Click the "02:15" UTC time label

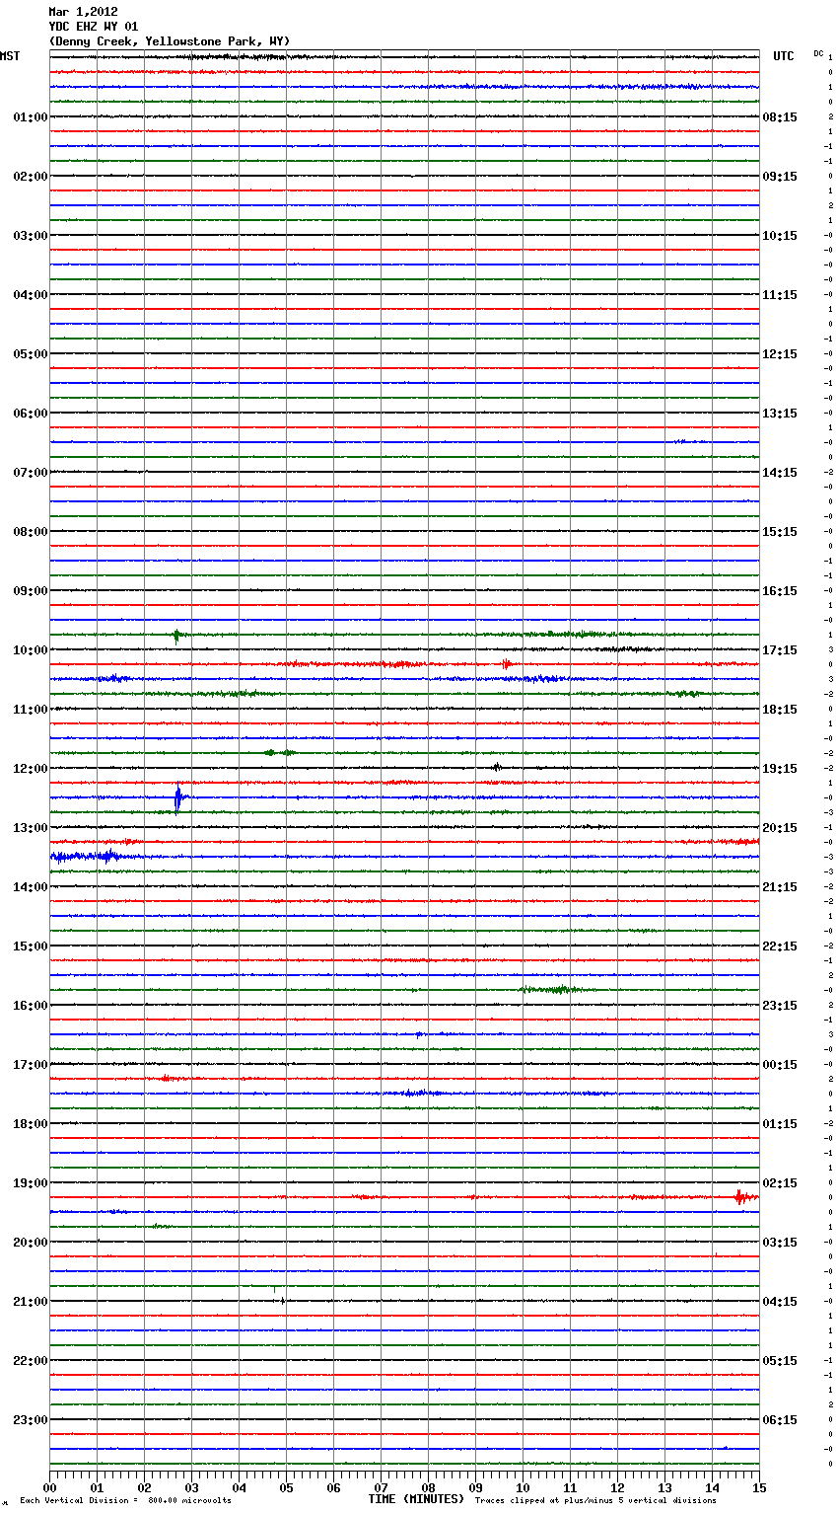[780, 1183]
